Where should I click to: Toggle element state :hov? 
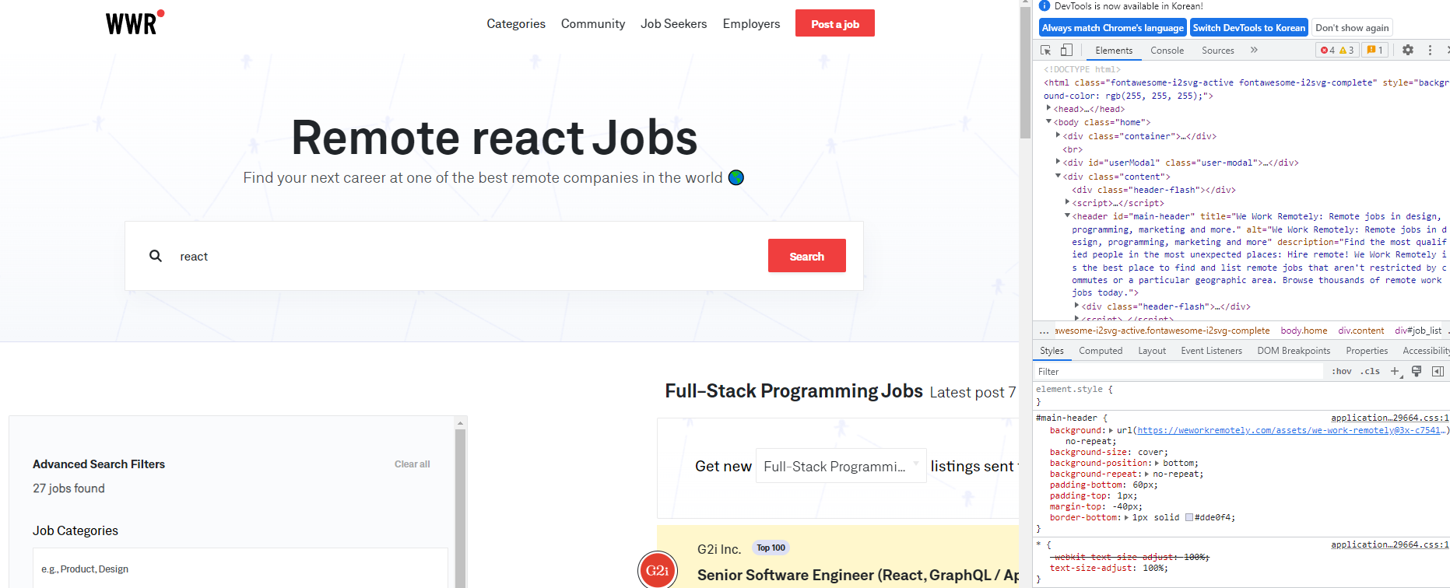pos(1342,372)
